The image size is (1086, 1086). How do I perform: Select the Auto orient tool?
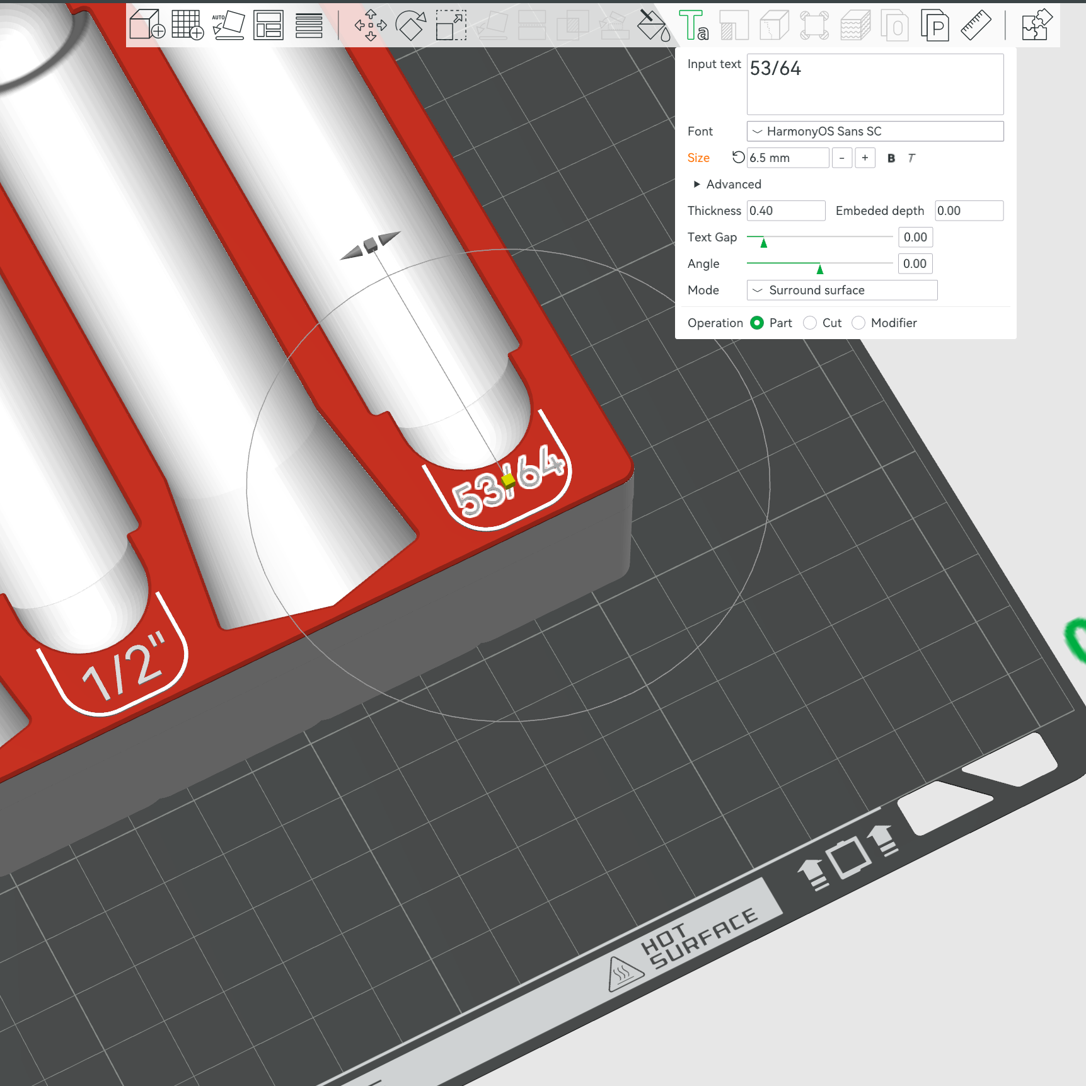click(x=228, y=25)
